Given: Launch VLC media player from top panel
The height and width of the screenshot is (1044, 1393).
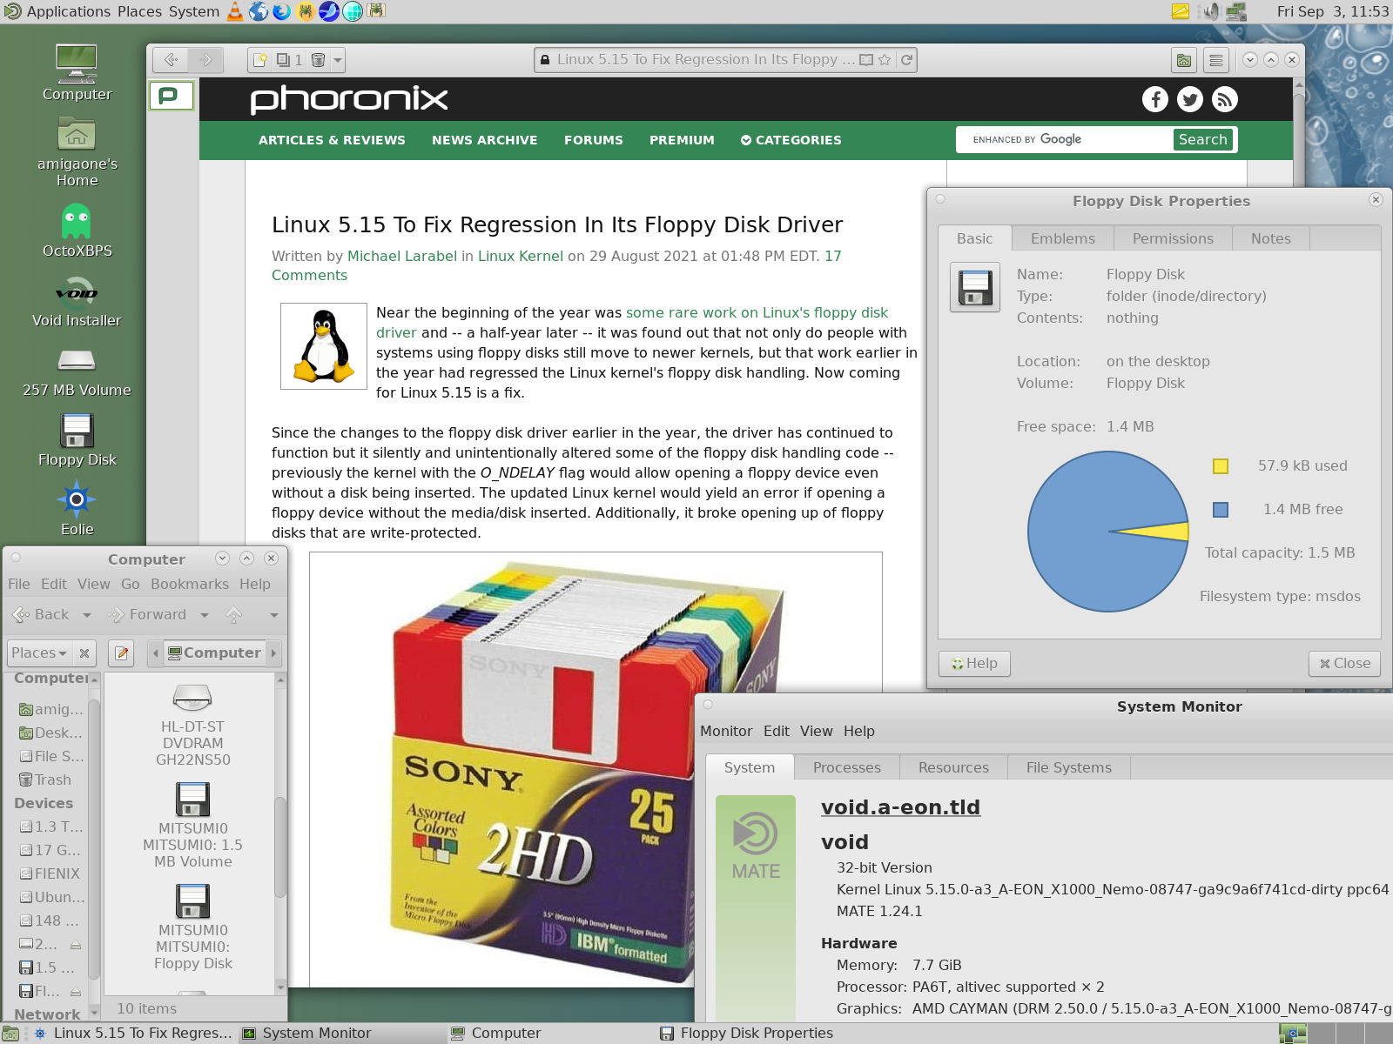Looking at the screenshot, I should point(235,11).
